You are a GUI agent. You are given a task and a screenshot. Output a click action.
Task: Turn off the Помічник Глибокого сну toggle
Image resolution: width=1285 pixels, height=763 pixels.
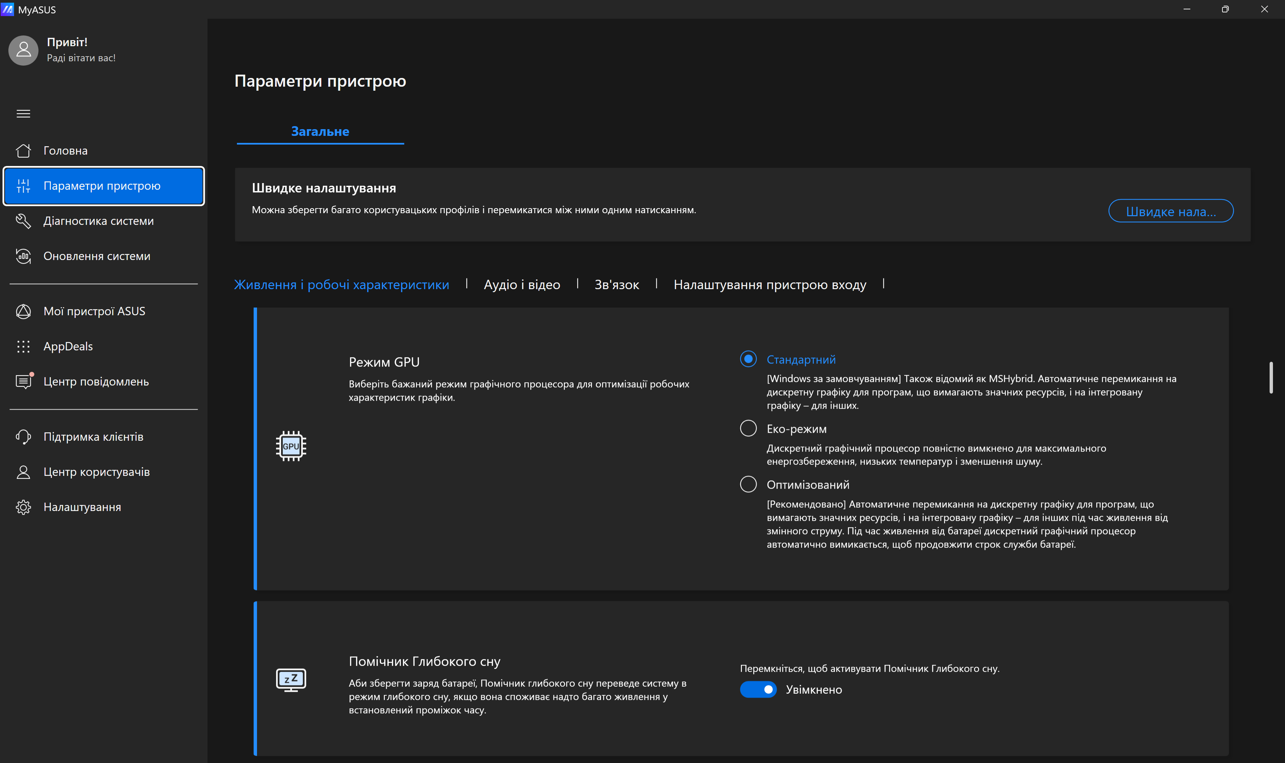(758, 689)
